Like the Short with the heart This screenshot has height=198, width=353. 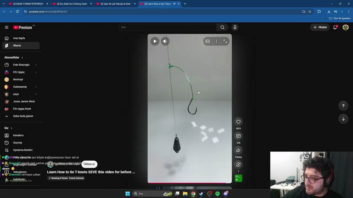coord(239,122)
